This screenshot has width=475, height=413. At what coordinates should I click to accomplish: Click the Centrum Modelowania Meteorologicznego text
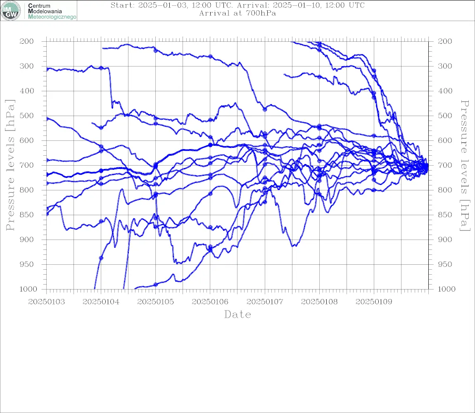(x=52, y=11)
